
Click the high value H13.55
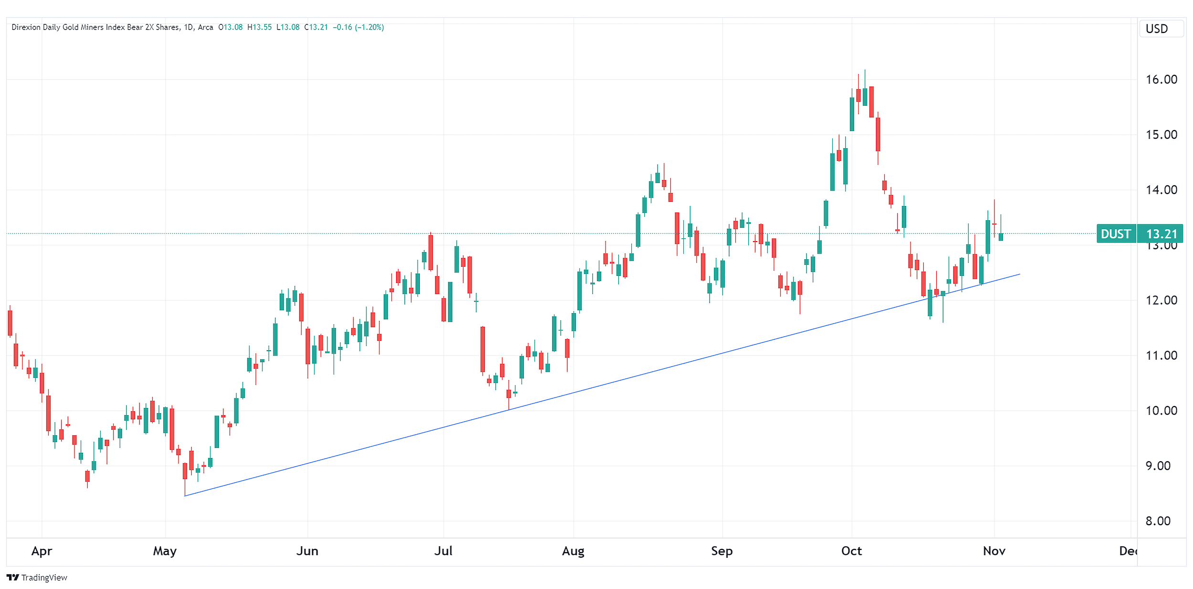click(259, 27)
